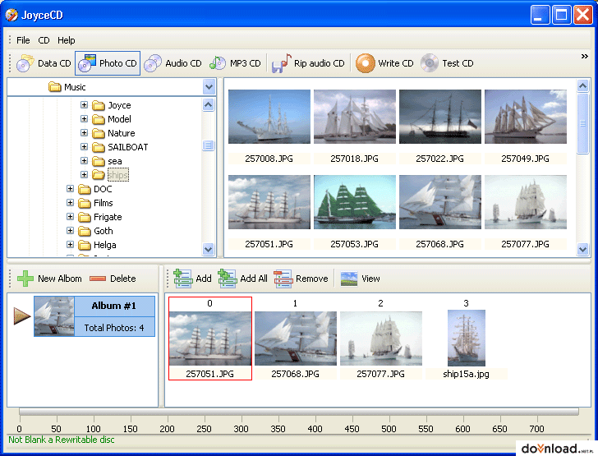This screenshot has width=598, height=456.
Task: Open the CD menu
Action: click(x=44, y=40)
